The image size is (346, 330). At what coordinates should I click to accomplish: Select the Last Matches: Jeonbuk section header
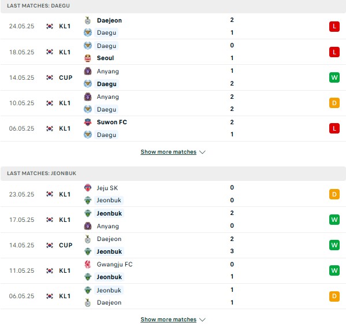(x=173, y=173)
